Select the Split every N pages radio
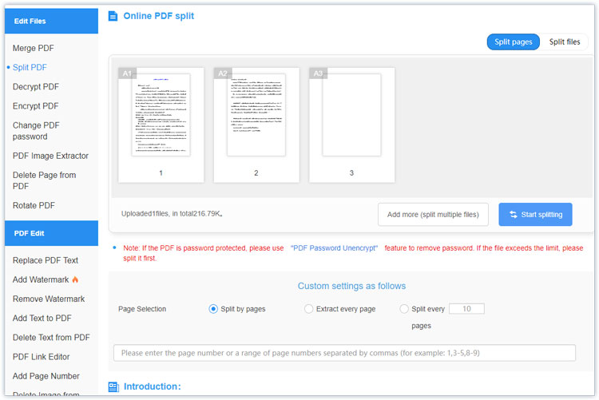This screenshot has width=599, height=400. (x=404, y=309)
